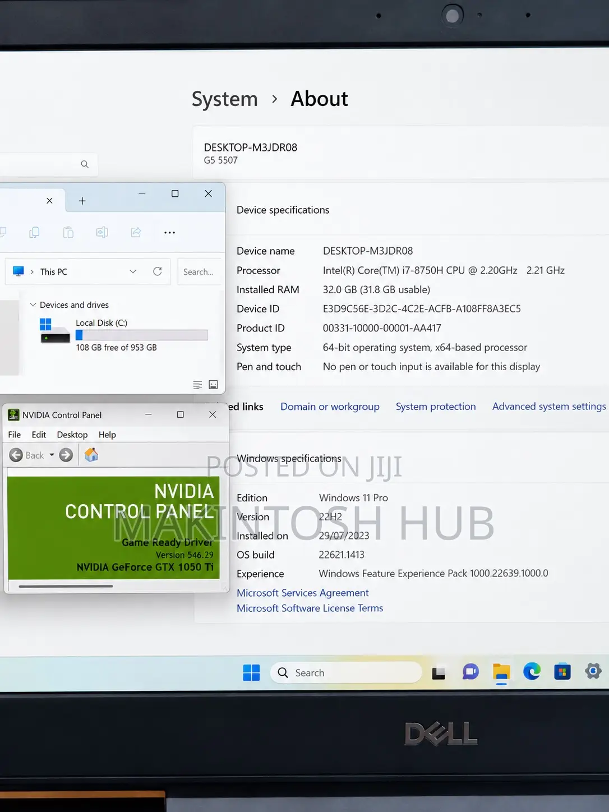
Task: Open the Help menu in NVIDIA Control Panel
Action: click(x=107, y=435)
